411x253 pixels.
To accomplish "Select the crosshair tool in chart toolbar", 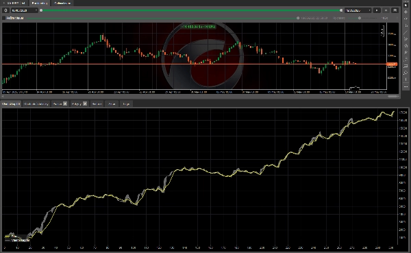I will (x=406, y=12).
